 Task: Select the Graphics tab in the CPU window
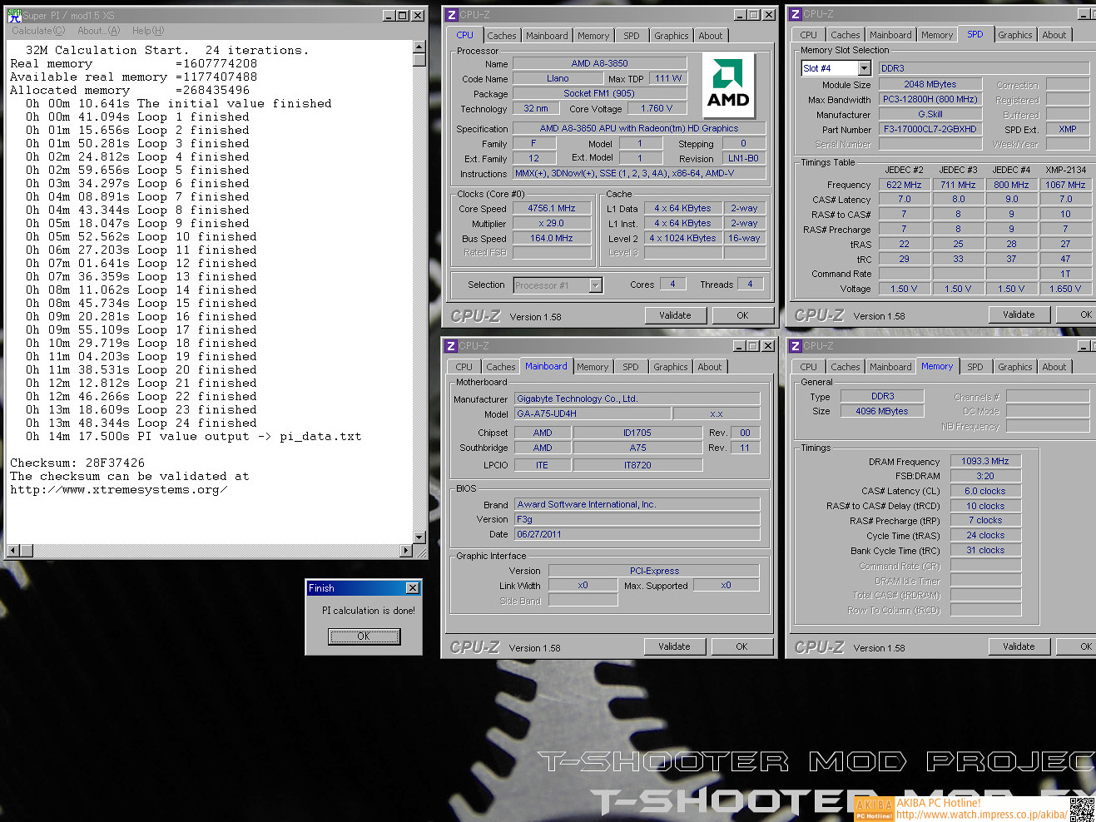tap(672, 36)
